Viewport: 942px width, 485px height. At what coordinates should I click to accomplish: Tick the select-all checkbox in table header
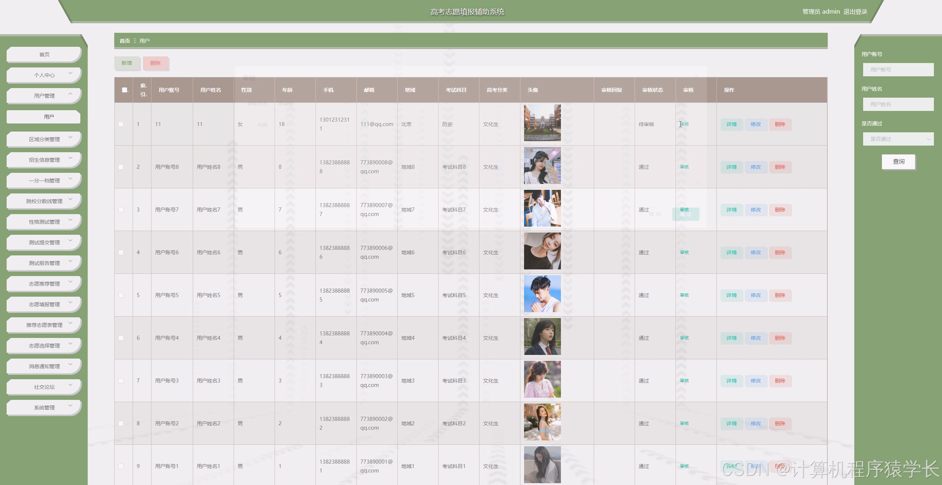[x=125, y=90]
